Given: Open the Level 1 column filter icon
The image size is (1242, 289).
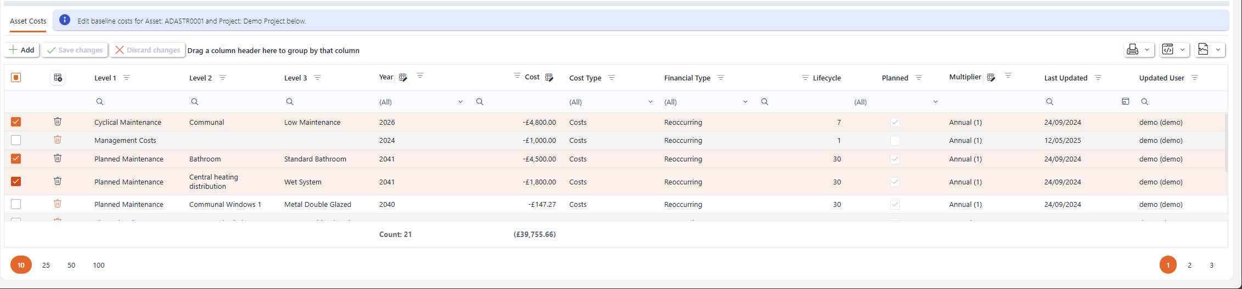Looking at the screenshot, I should (x=126, y=78).
